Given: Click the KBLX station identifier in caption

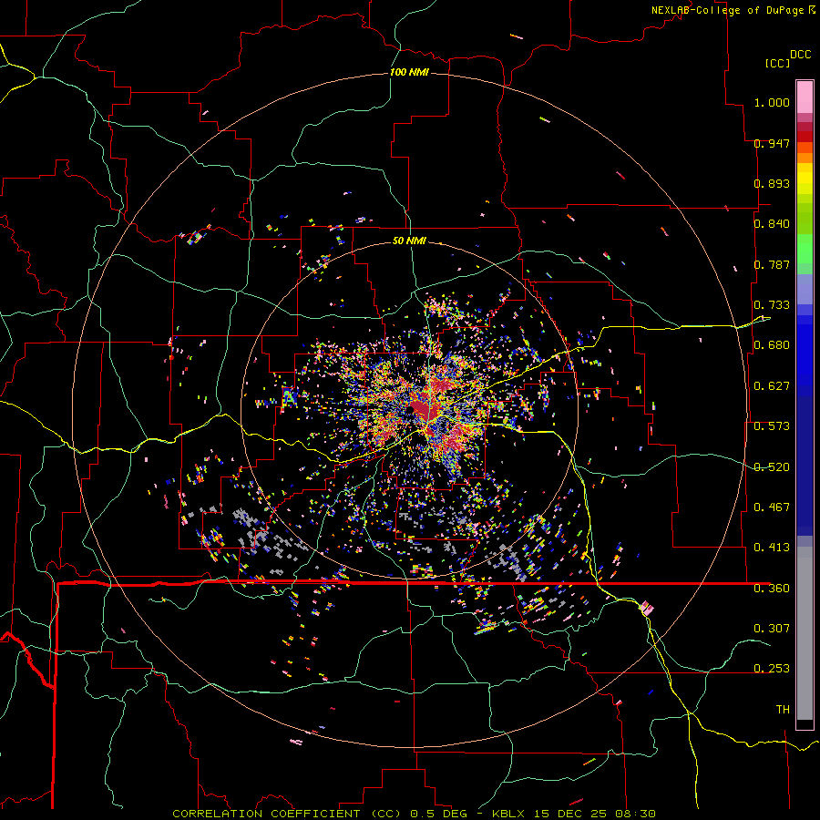Looking at the screenshot, I should (510, 814).
